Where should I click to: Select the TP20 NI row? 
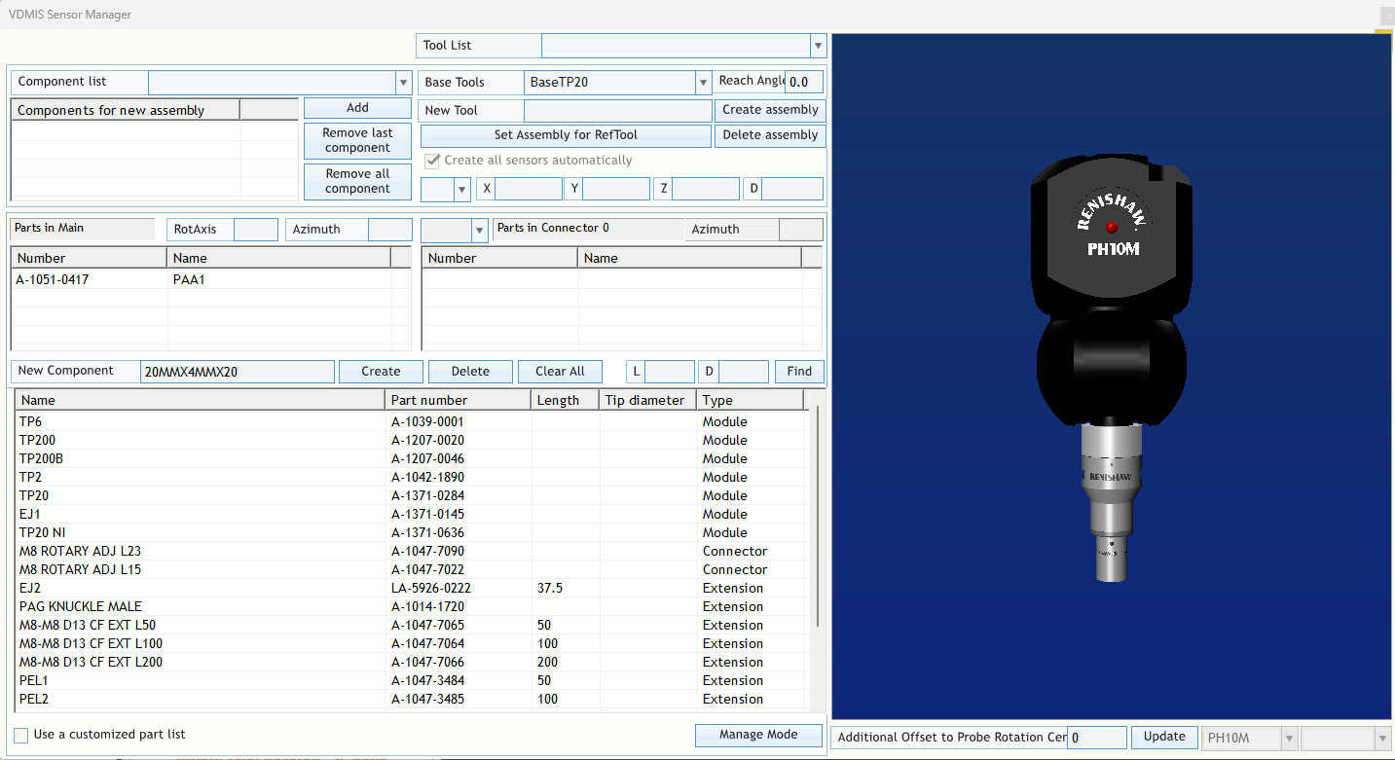coord(412,532)
